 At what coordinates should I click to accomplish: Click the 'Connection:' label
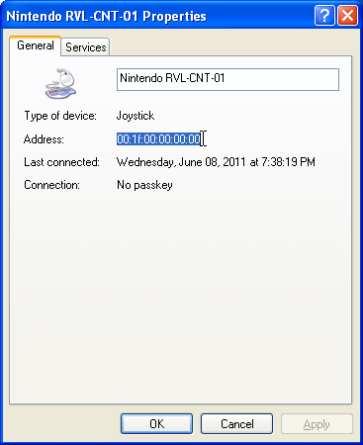tap(51, 185)
